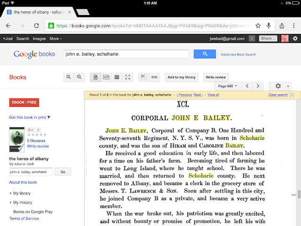Go to the Next search result
Image resolution: width=301 pixels, height=226 pixels.
click(198, 95)
